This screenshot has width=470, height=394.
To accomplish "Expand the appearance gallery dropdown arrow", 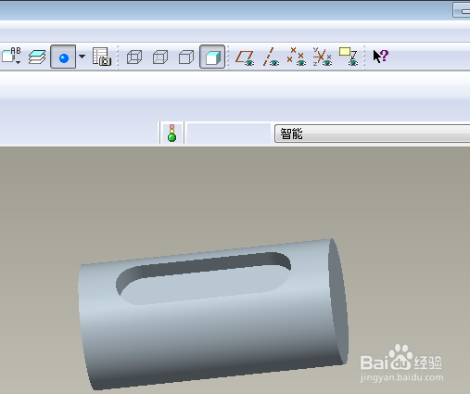I will [83, 57].
